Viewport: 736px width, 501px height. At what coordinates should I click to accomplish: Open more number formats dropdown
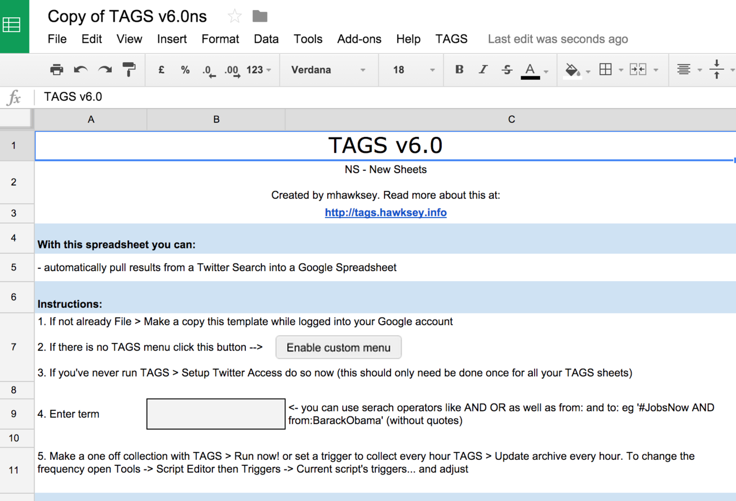(x=259, y=70)
